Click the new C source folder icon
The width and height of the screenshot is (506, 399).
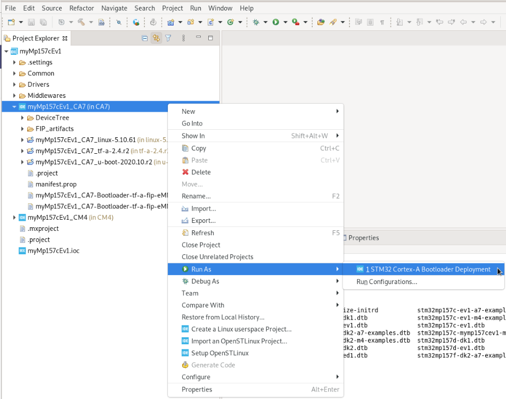(191, 22)
